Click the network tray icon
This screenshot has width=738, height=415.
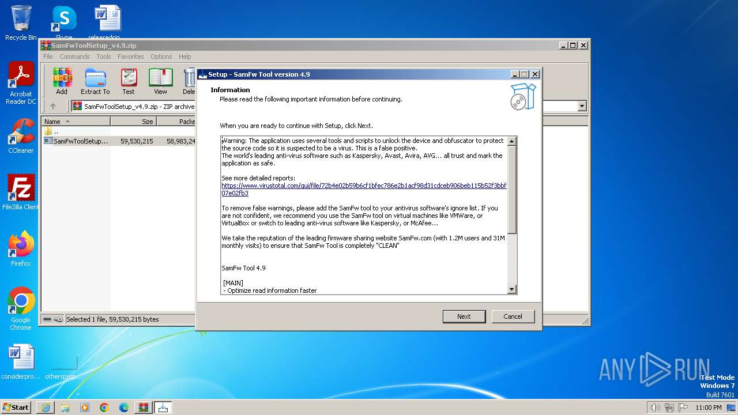point(669,408)
